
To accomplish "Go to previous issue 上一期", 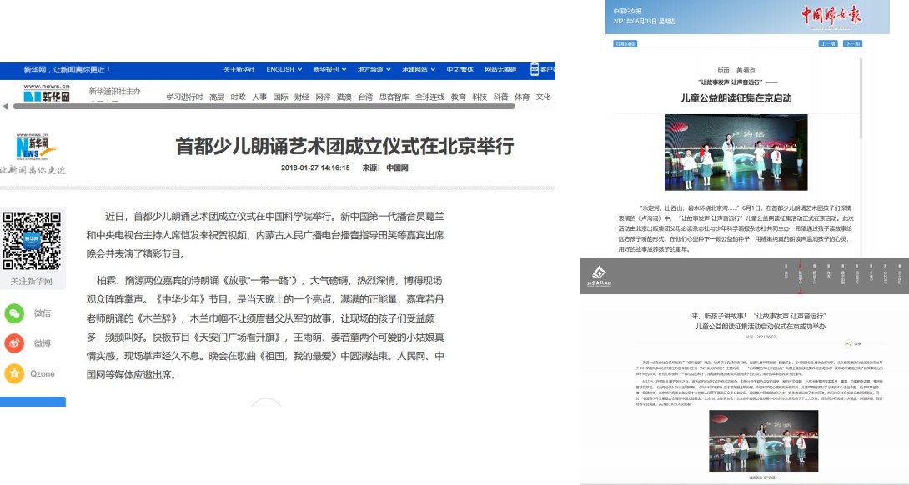I will 828,44.
